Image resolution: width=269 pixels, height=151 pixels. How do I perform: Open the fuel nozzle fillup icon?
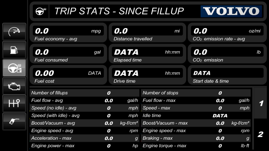click(14, 122)
